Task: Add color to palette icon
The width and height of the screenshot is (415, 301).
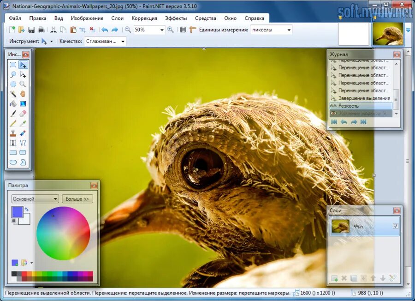Action: coord(15,263)
